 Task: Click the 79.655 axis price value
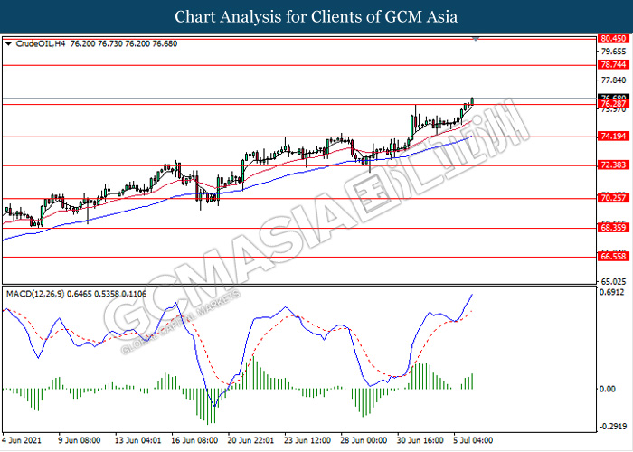[613, 52]
